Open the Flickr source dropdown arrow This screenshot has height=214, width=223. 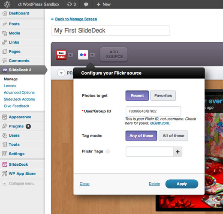click(x=92, y=55)
